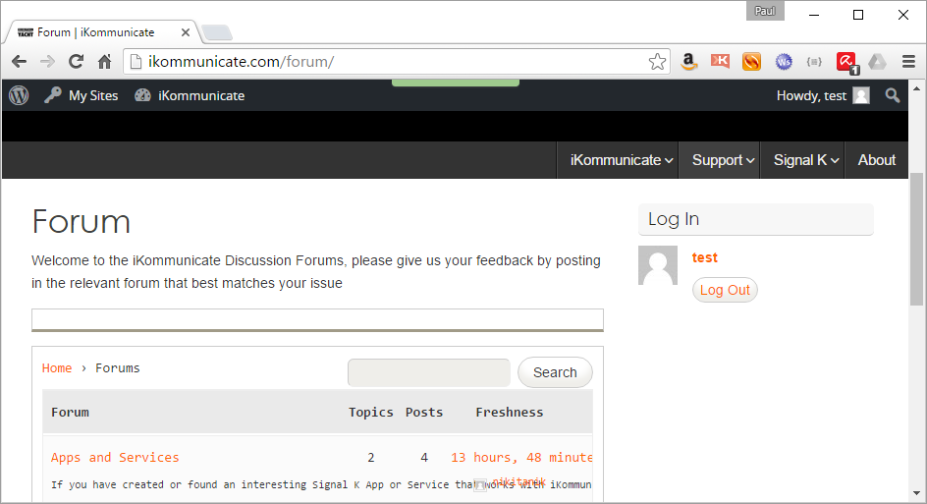Go back to the previous page

pyautogui.click(x=19, y=62)
